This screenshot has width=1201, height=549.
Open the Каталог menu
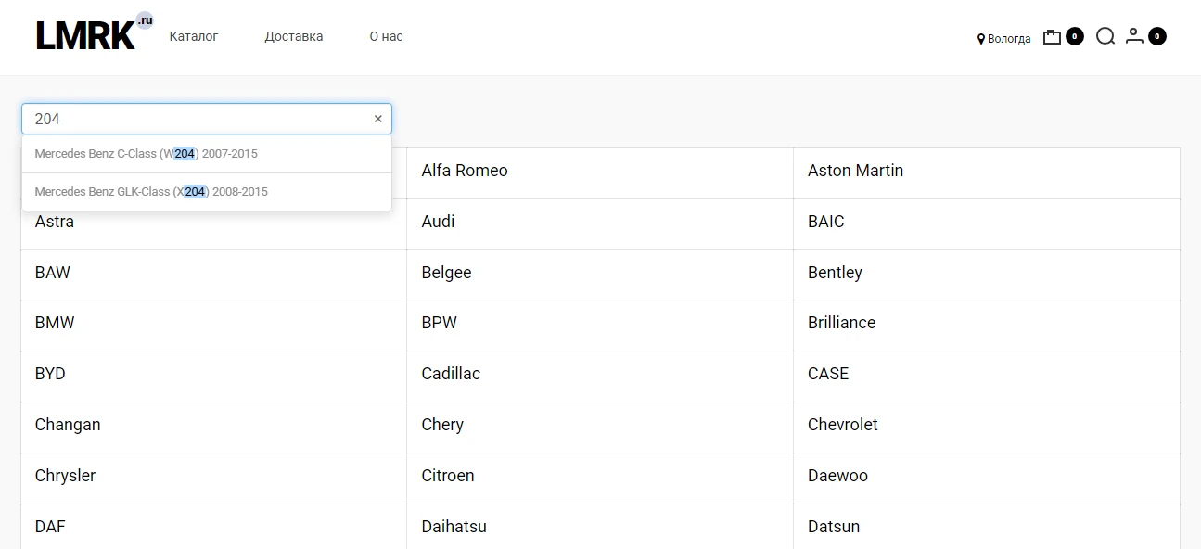click(x=194, y=36)
